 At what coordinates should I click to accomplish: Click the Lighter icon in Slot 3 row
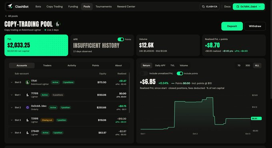(x=28, y=120)
